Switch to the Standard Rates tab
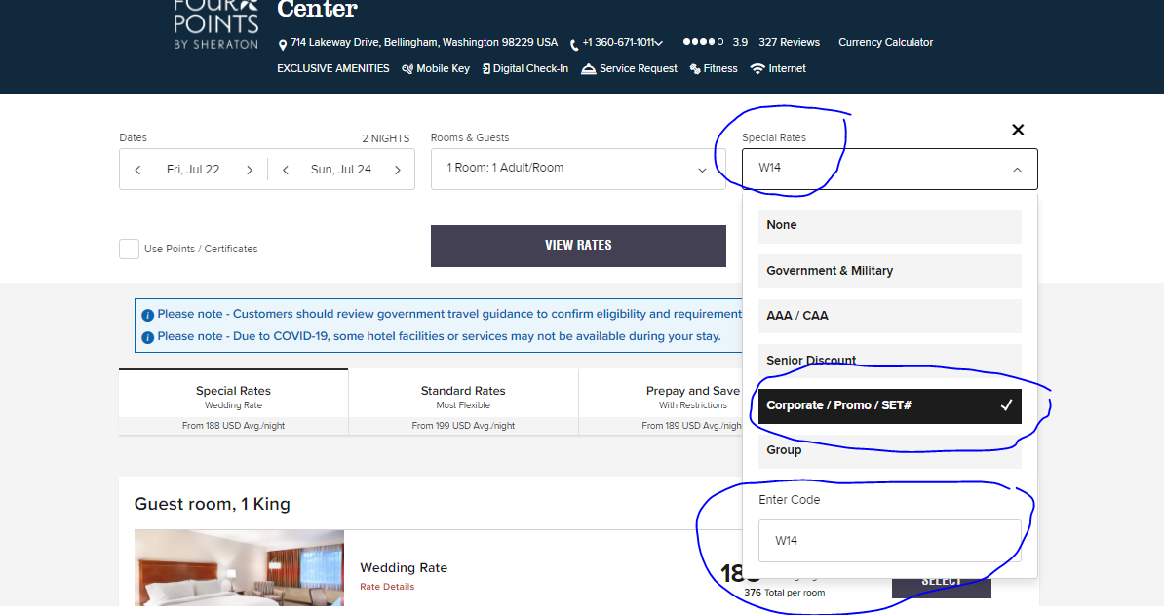Screen dimensions: 1164x615 coord(463,402)
